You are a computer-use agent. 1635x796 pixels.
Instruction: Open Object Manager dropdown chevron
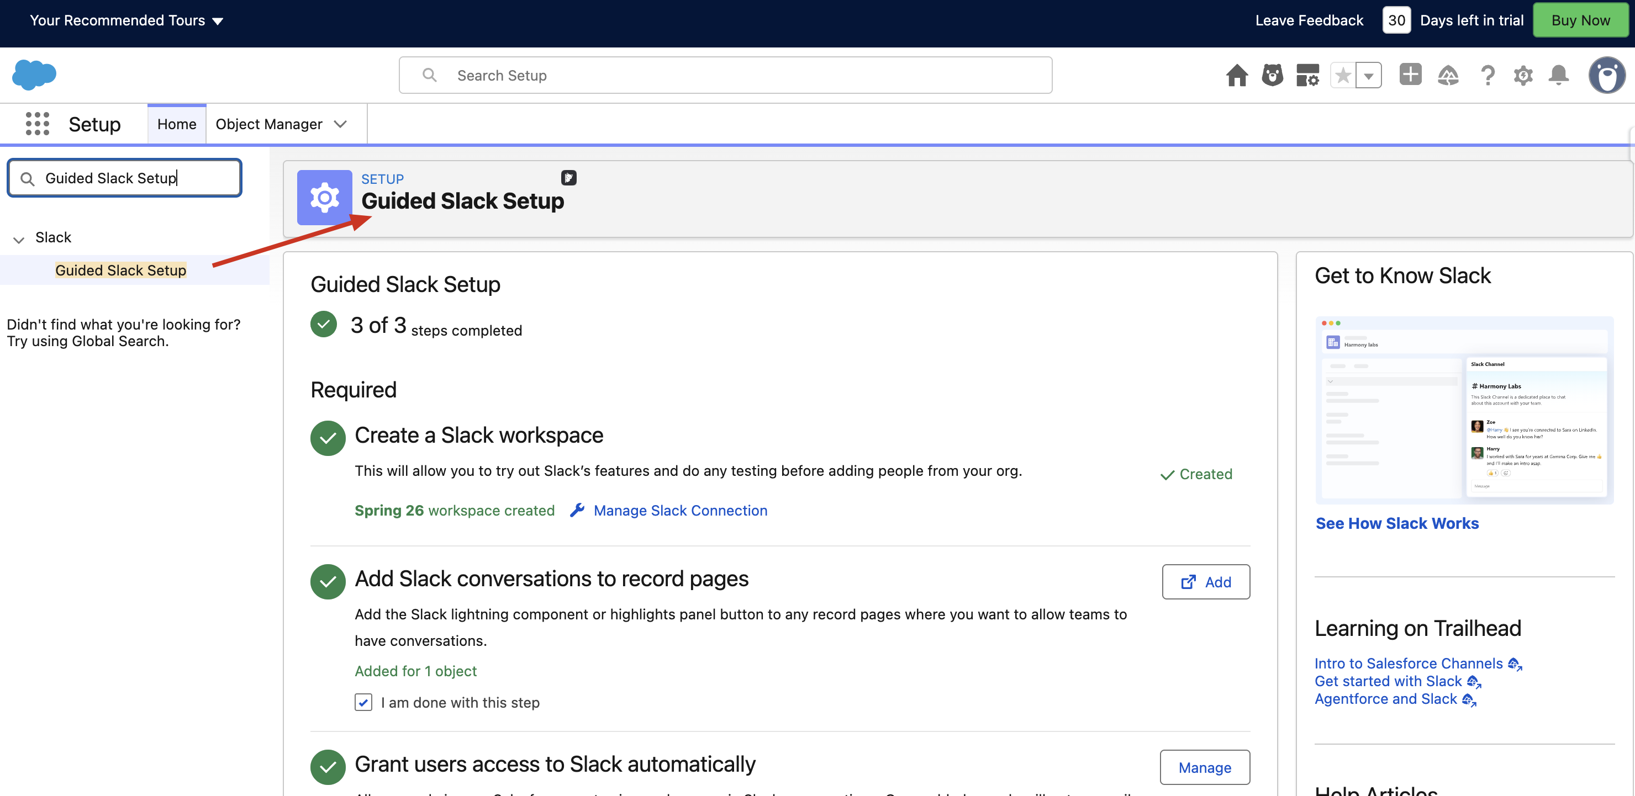[340, 124]
